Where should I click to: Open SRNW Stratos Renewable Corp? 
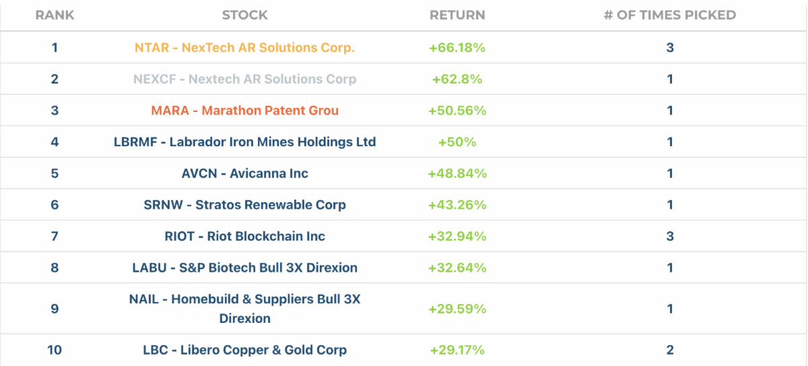(244, 205)
